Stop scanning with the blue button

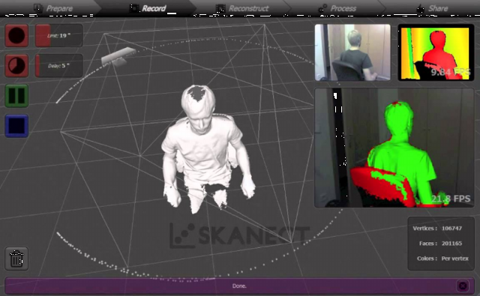coord(16,126)
